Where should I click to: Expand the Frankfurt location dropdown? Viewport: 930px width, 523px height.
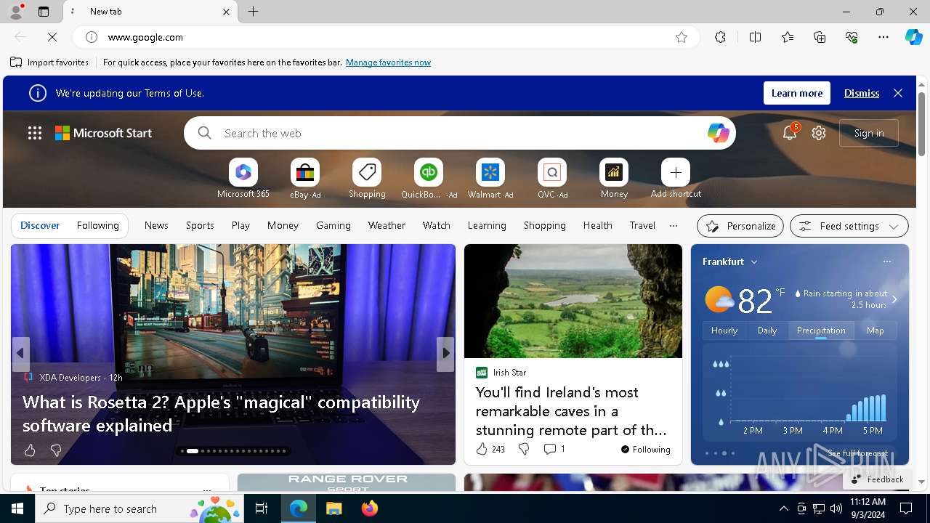pos(754,261)
